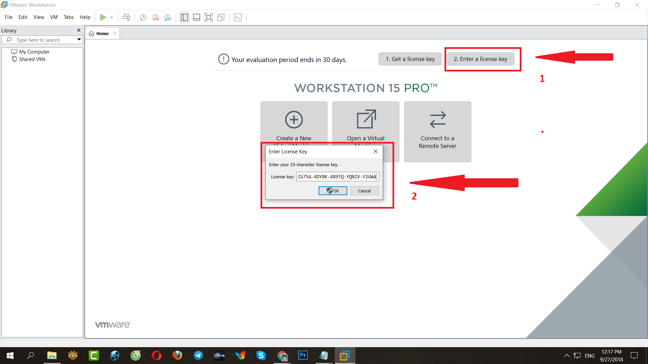This screenshot has width=648, height=364.
Task: Expand the library search dropdown arrow
Action: click(x=79, y=40)
